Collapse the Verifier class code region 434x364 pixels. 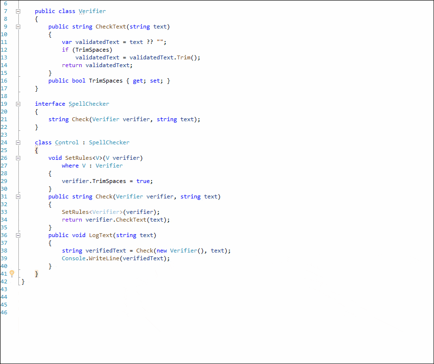(x=18, y=11)
